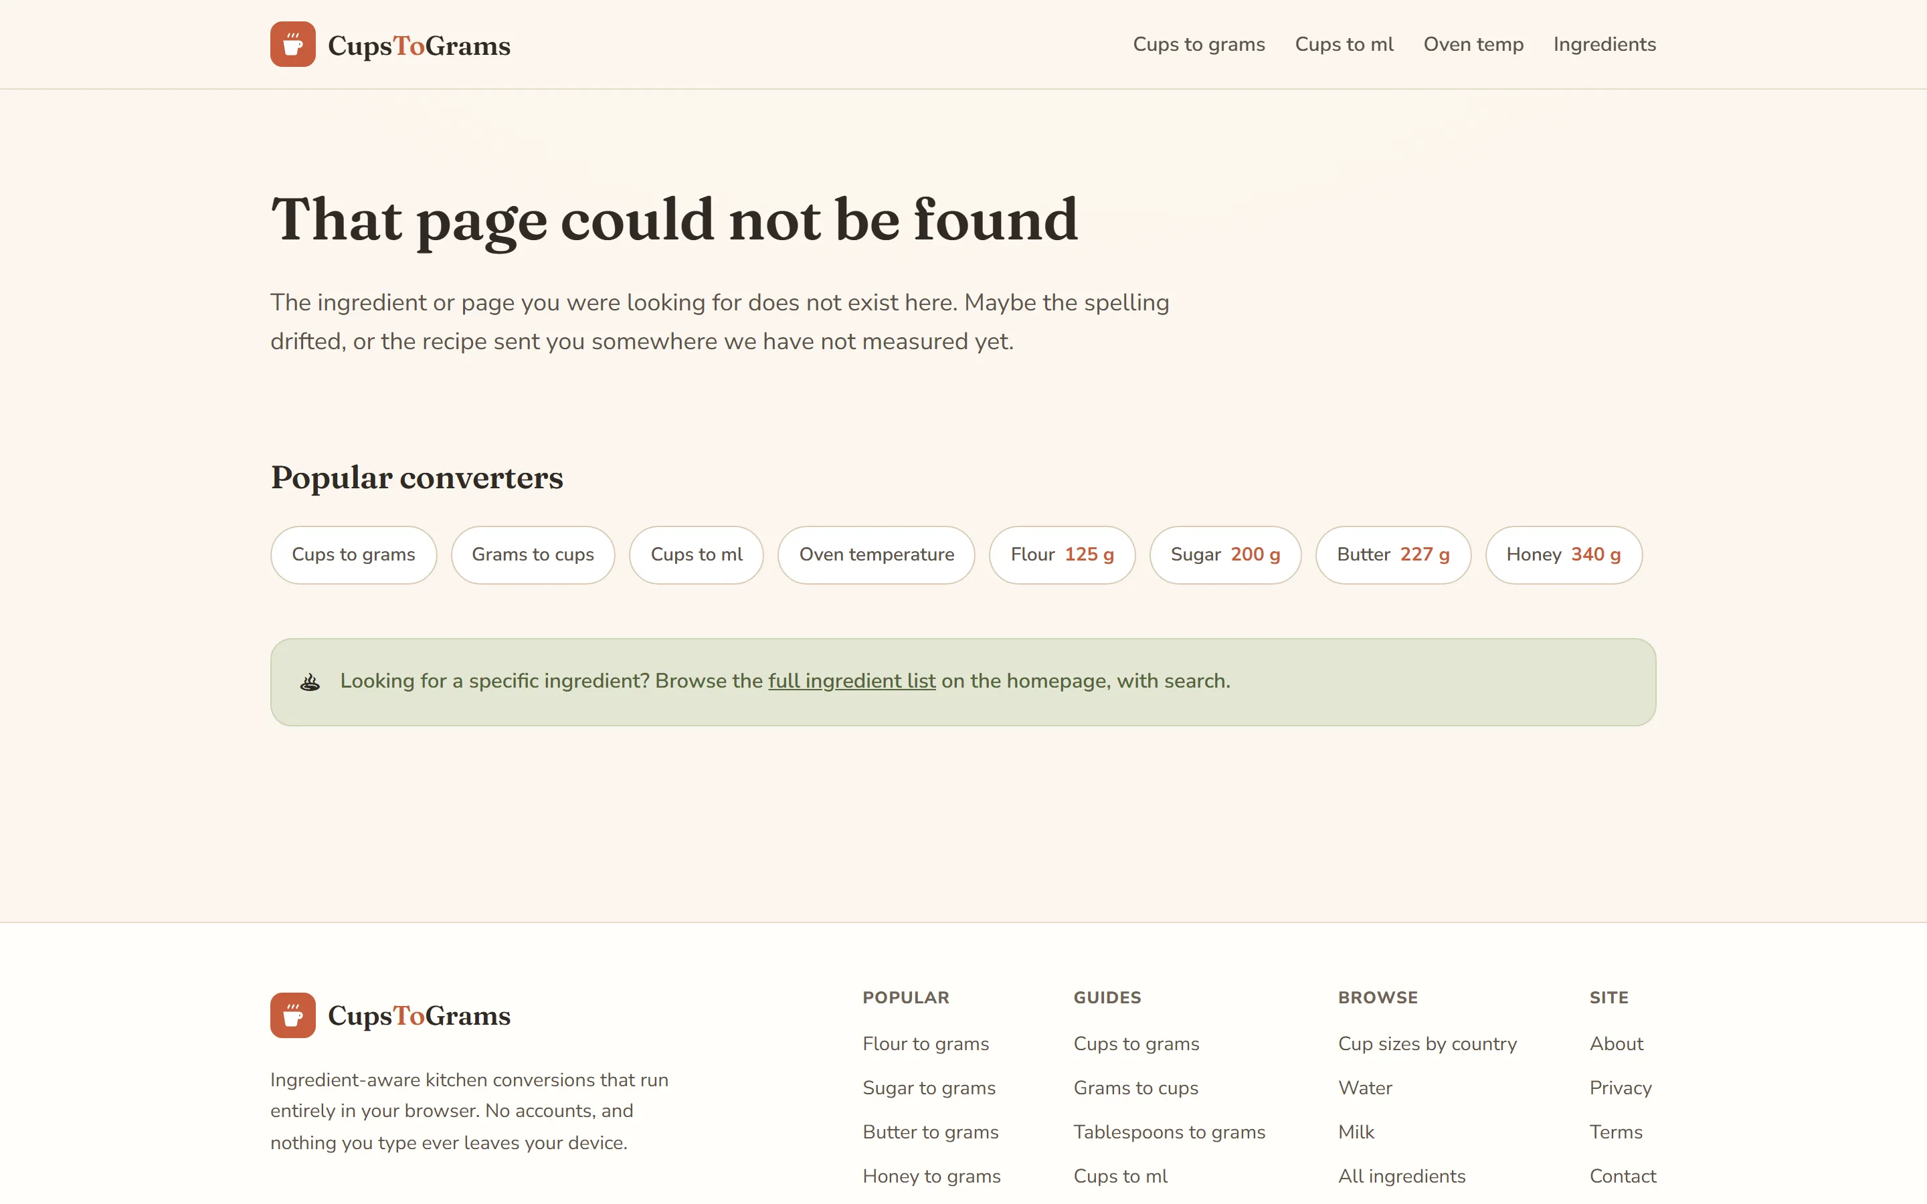
Task: Click the footer CupsToGrams wordmark
Action: (x=419, y=1015)
